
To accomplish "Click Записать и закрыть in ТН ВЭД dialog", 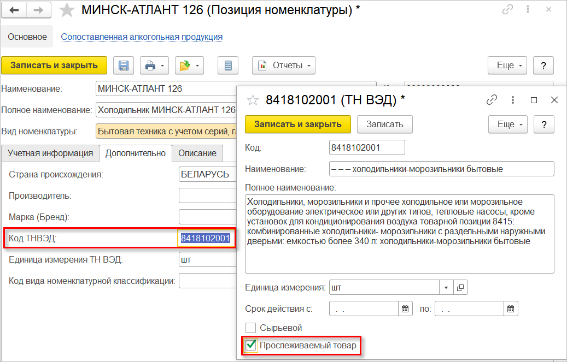I will tap(298, 124).
